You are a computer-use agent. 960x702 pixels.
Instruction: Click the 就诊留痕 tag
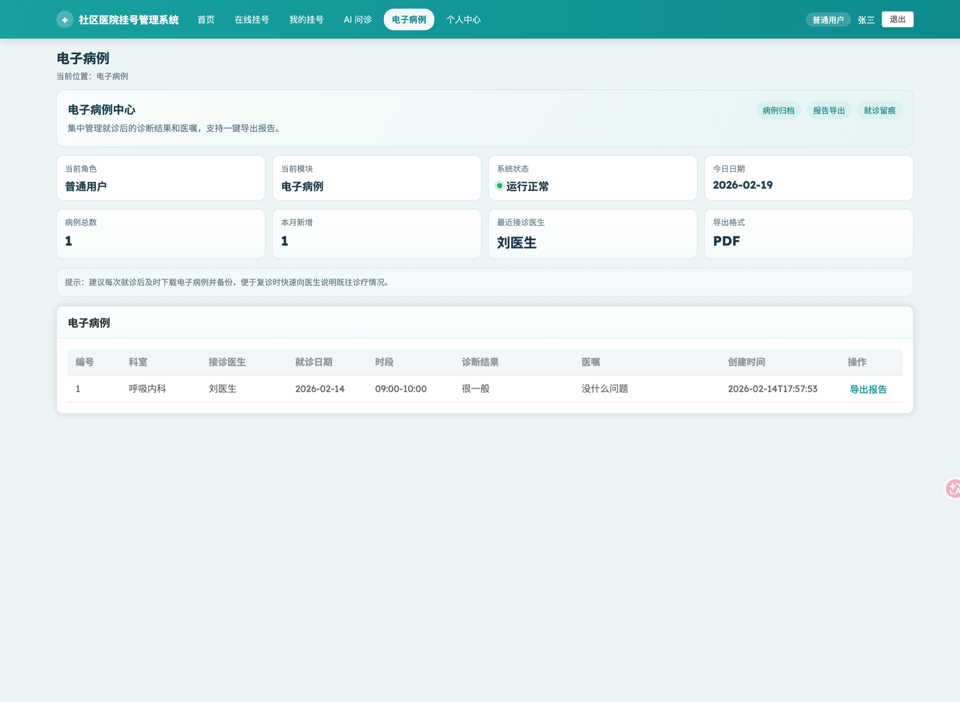[x=879, y=111]
